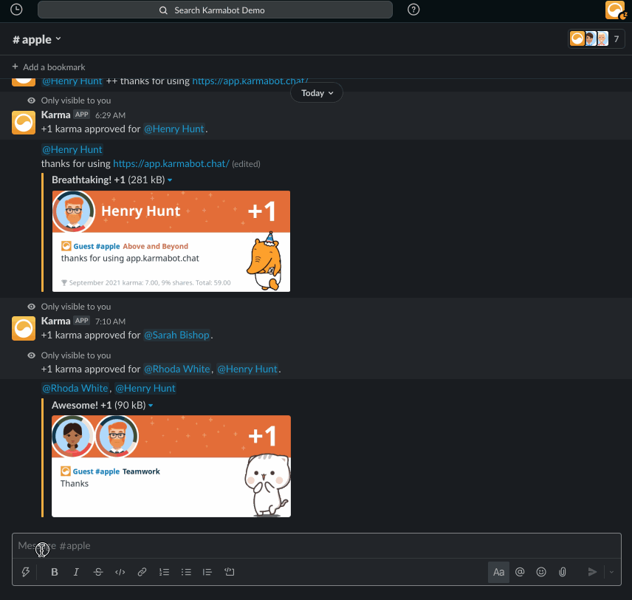The height and width of the screenshot is (600, 632).
Task: Attach a file with the paperclip icon
Action: tap(563, 572)
